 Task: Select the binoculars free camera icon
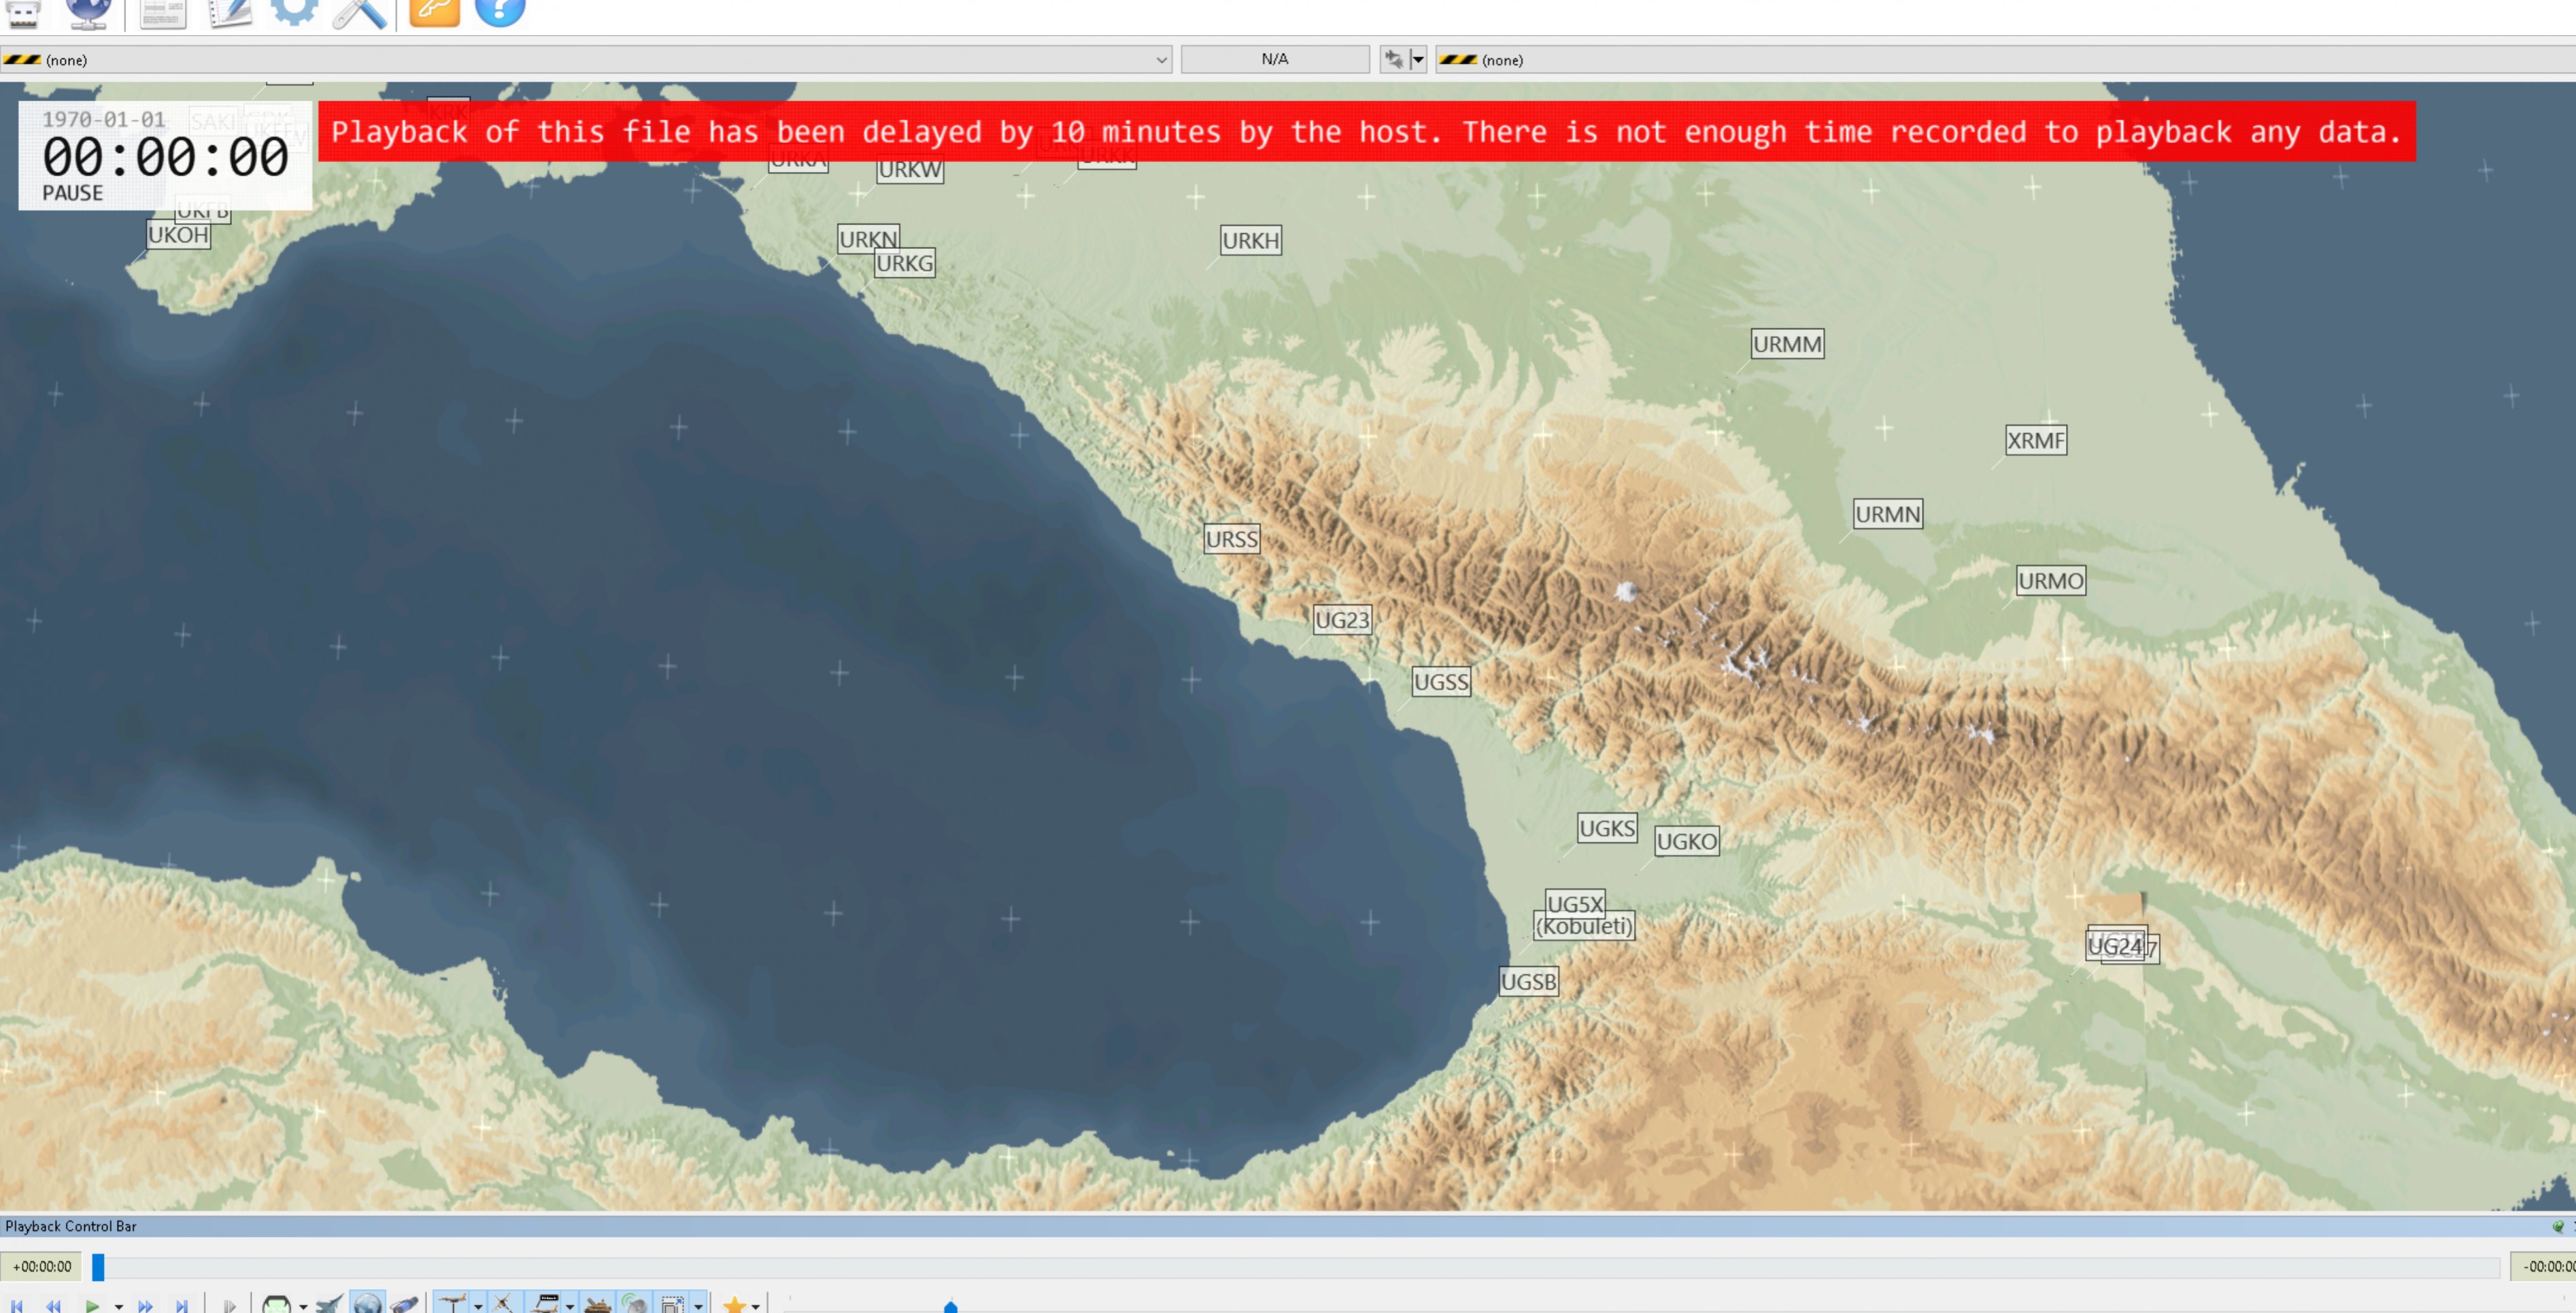404,1304
